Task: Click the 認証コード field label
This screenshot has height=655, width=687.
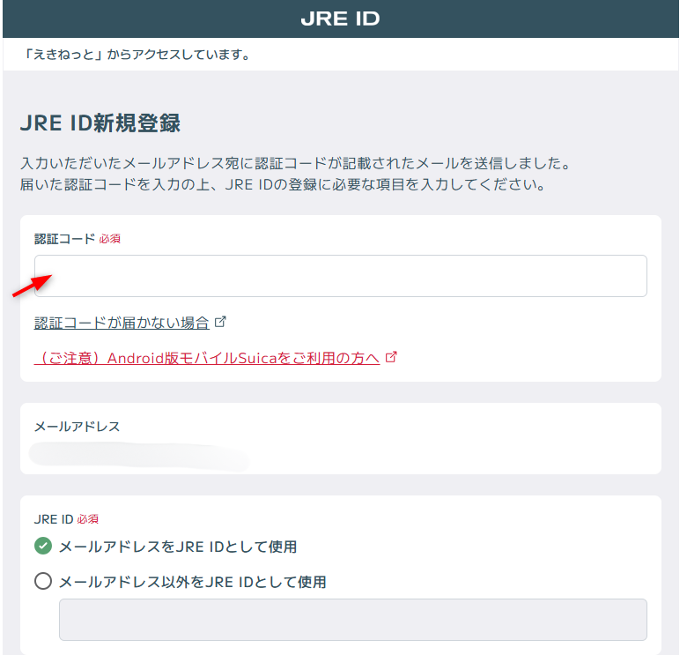Action: click(64, 239)
